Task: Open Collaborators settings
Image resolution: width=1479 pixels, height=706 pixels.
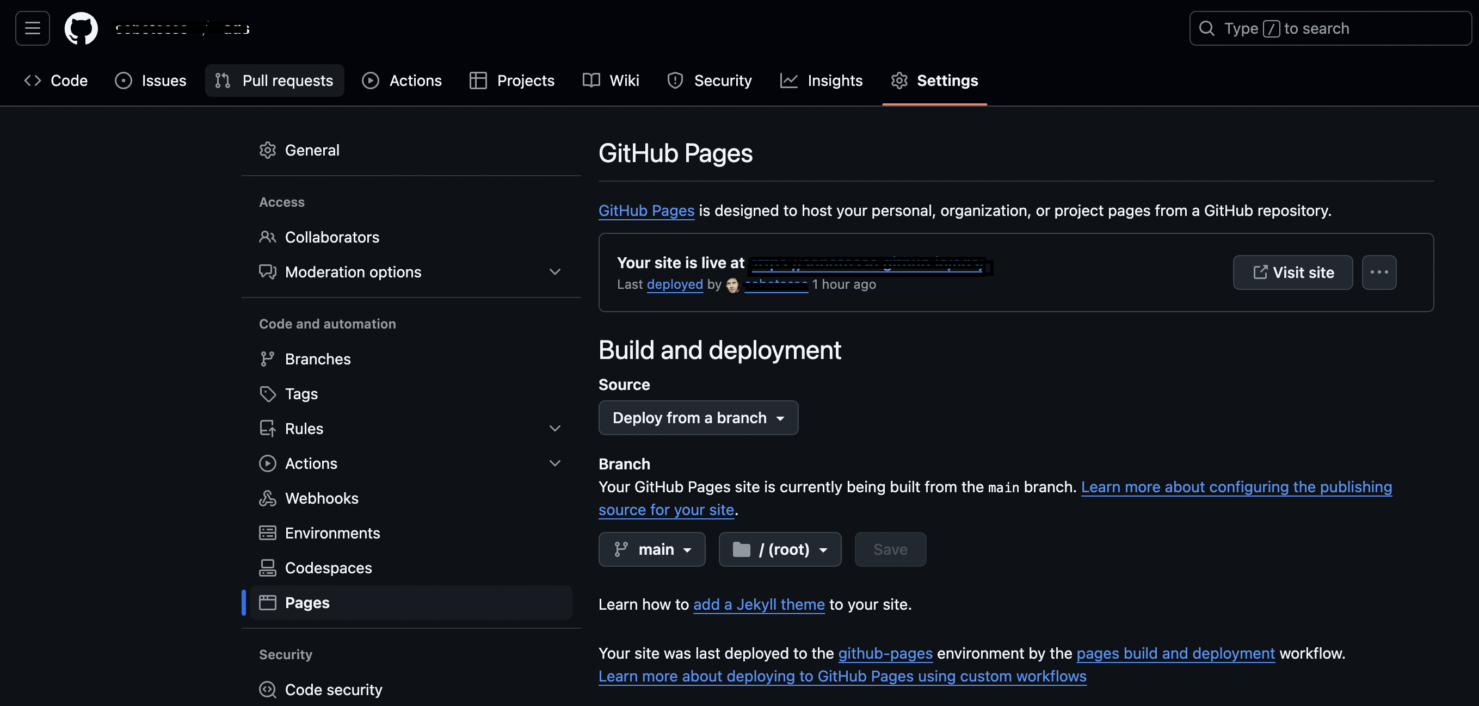Action: pyautogui.click(x=411, y=237)
